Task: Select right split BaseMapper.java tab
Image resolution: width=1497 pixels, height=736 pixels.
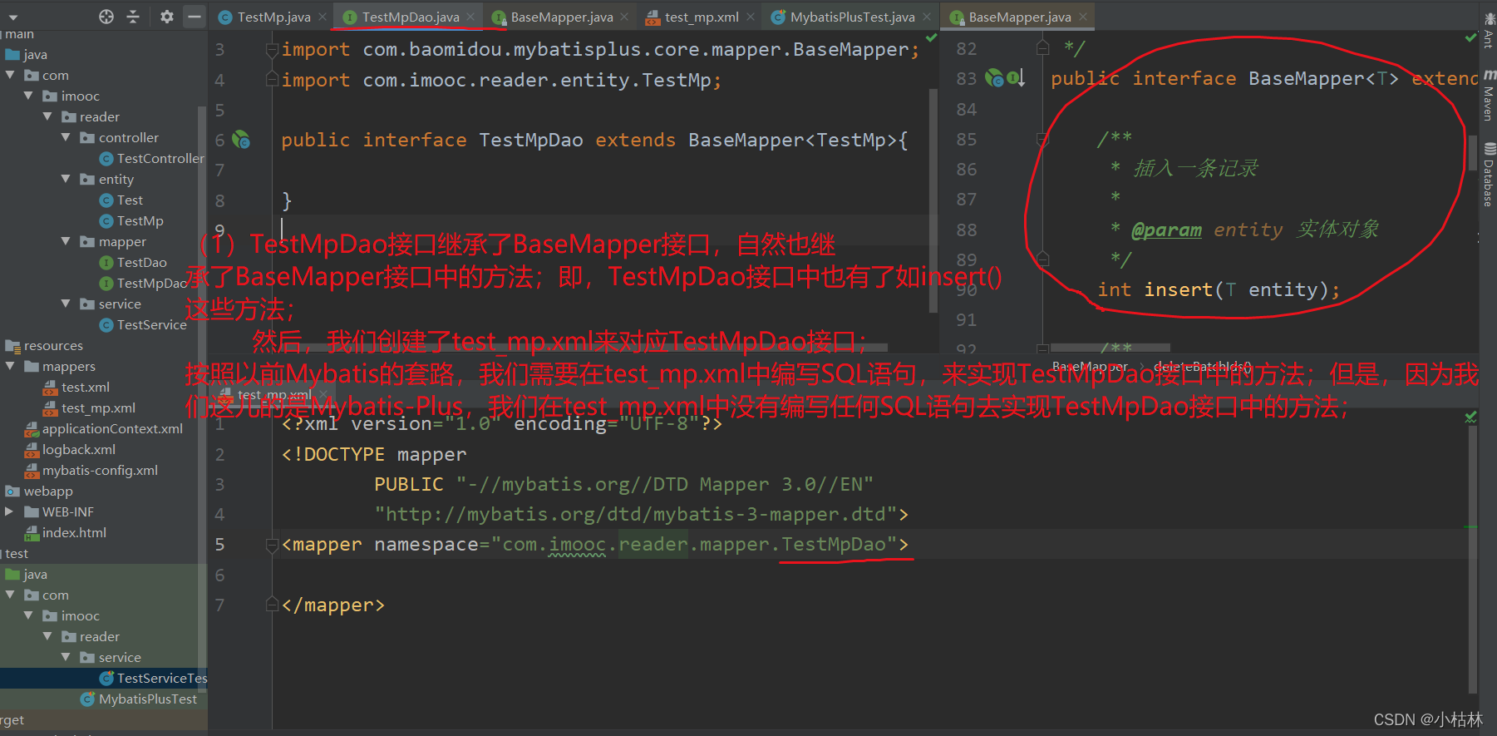Action: click(1019, 17)
